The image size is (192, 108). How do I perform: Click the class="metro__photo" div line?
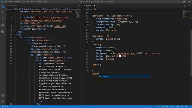point(53,58)
